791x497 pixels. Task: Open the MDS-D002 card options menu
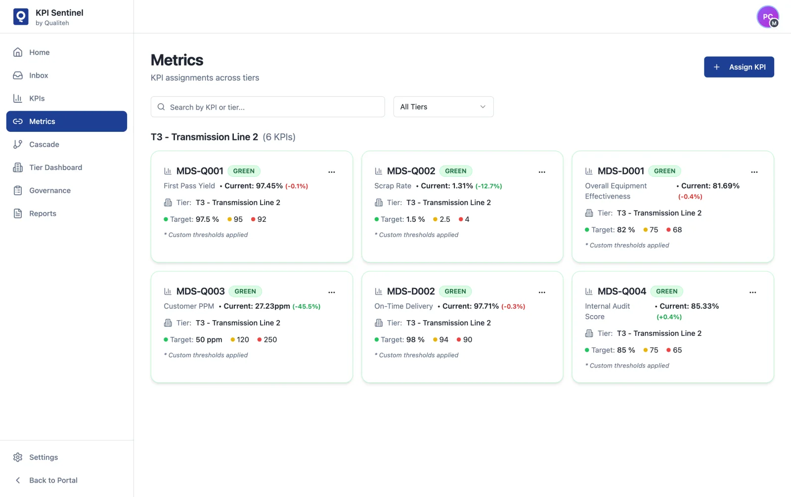click(542, 292)
